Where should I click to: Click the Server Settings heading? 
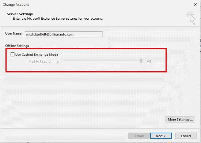pyautogui.click(x=20, y=14)
